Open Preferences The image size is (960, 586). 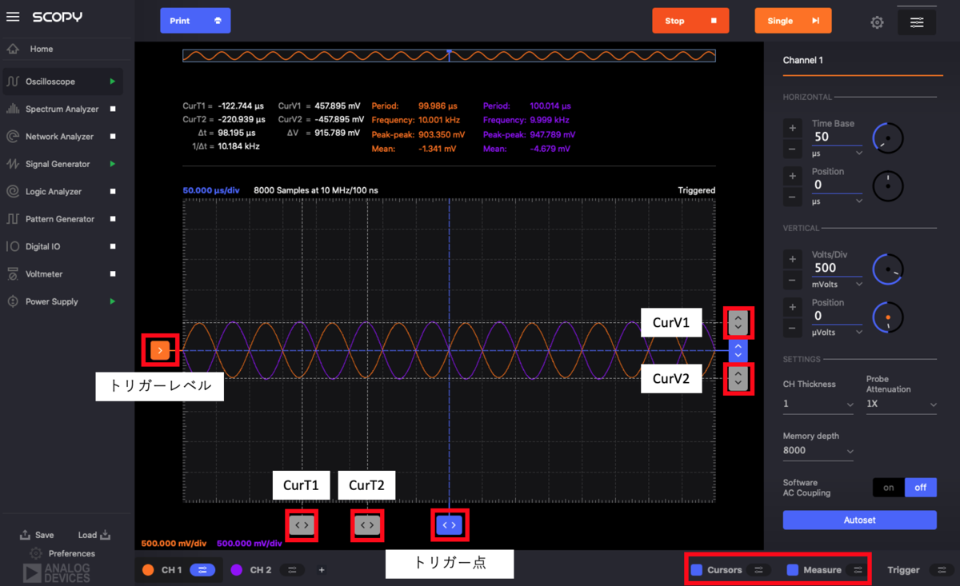point(62,553)
